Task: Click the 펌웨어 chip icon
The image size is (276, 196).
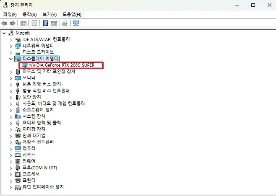Action: pyautogui.click(x=18, y=161)
